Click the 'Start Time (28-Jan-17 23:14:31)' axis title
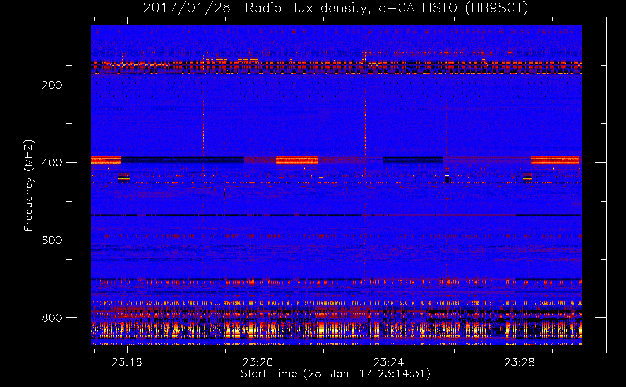The width and height of the screenshot is (626, 387). pyautogui.click(x=335, y=374)
